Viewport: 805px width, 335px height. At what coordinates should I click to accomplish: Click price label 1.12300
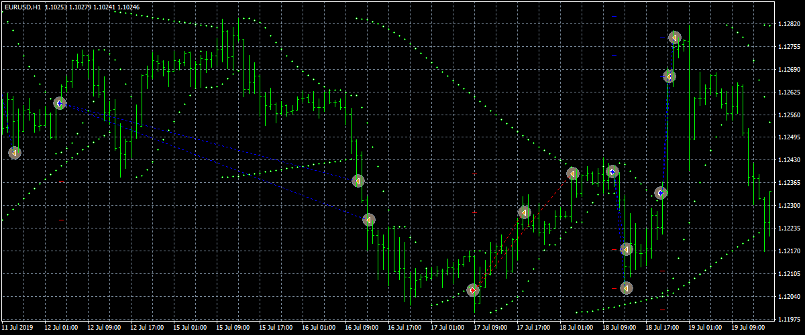tap(789, 206)
